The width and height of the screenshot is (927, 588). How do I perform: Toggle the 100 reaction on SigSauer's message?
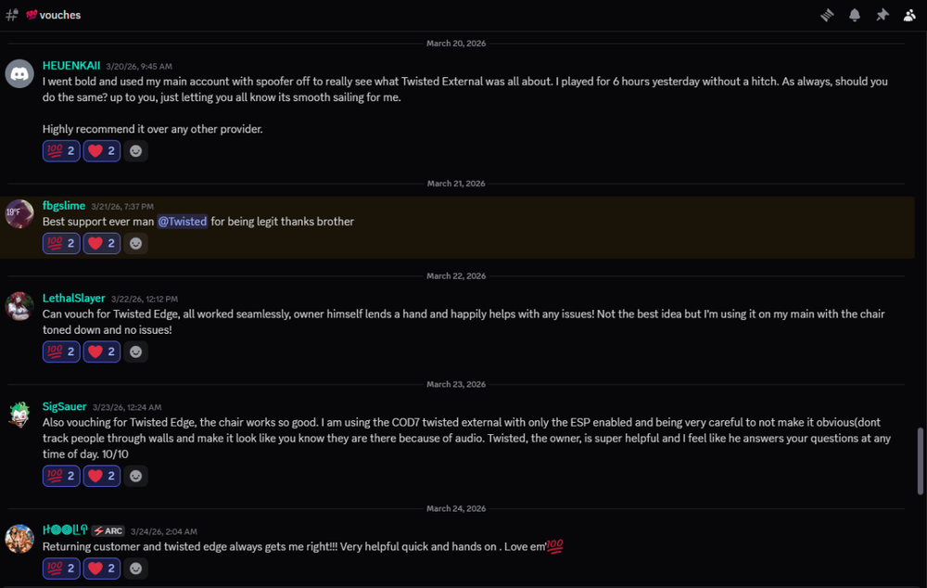pos(61,476)
